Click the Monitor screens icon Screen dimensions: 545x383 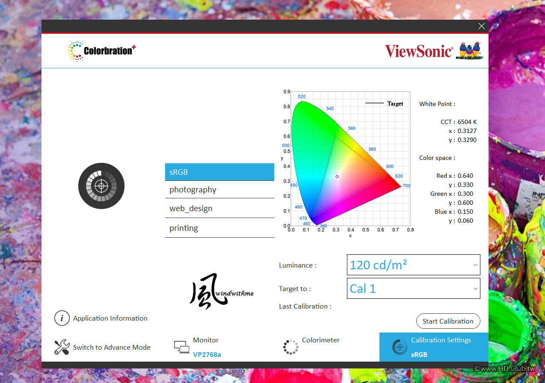[x=182, y=347]
